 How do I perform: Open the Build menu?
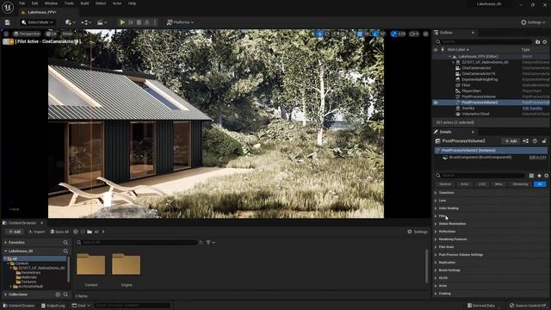pyautogui.click(x=84, y=3)
